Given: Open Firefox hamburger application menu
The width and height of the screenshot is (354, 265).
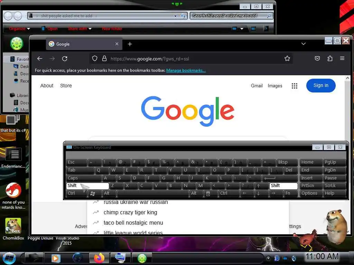Looking at the screenshot, I should tap(342, 58).
